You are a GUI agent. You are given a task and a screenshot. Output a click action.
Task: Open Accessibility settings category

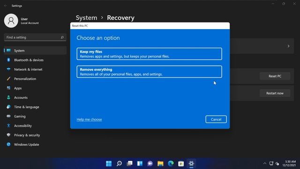pyautogui.click(x=35, y=126)
